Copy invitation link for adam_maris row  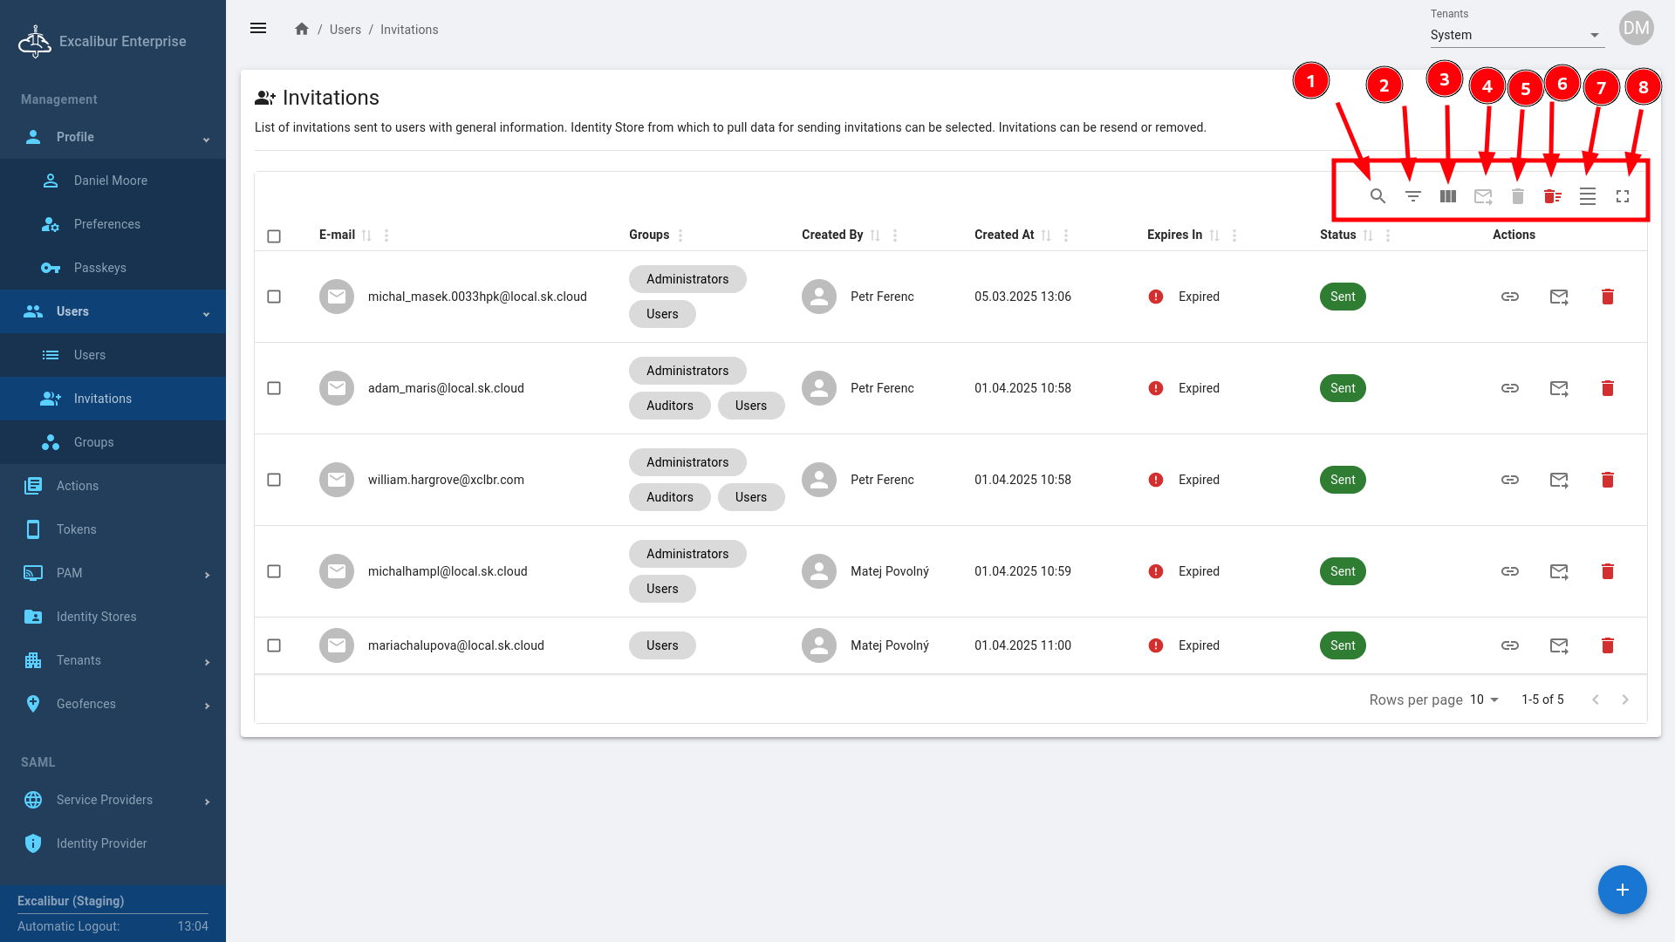coord(1510,388)
